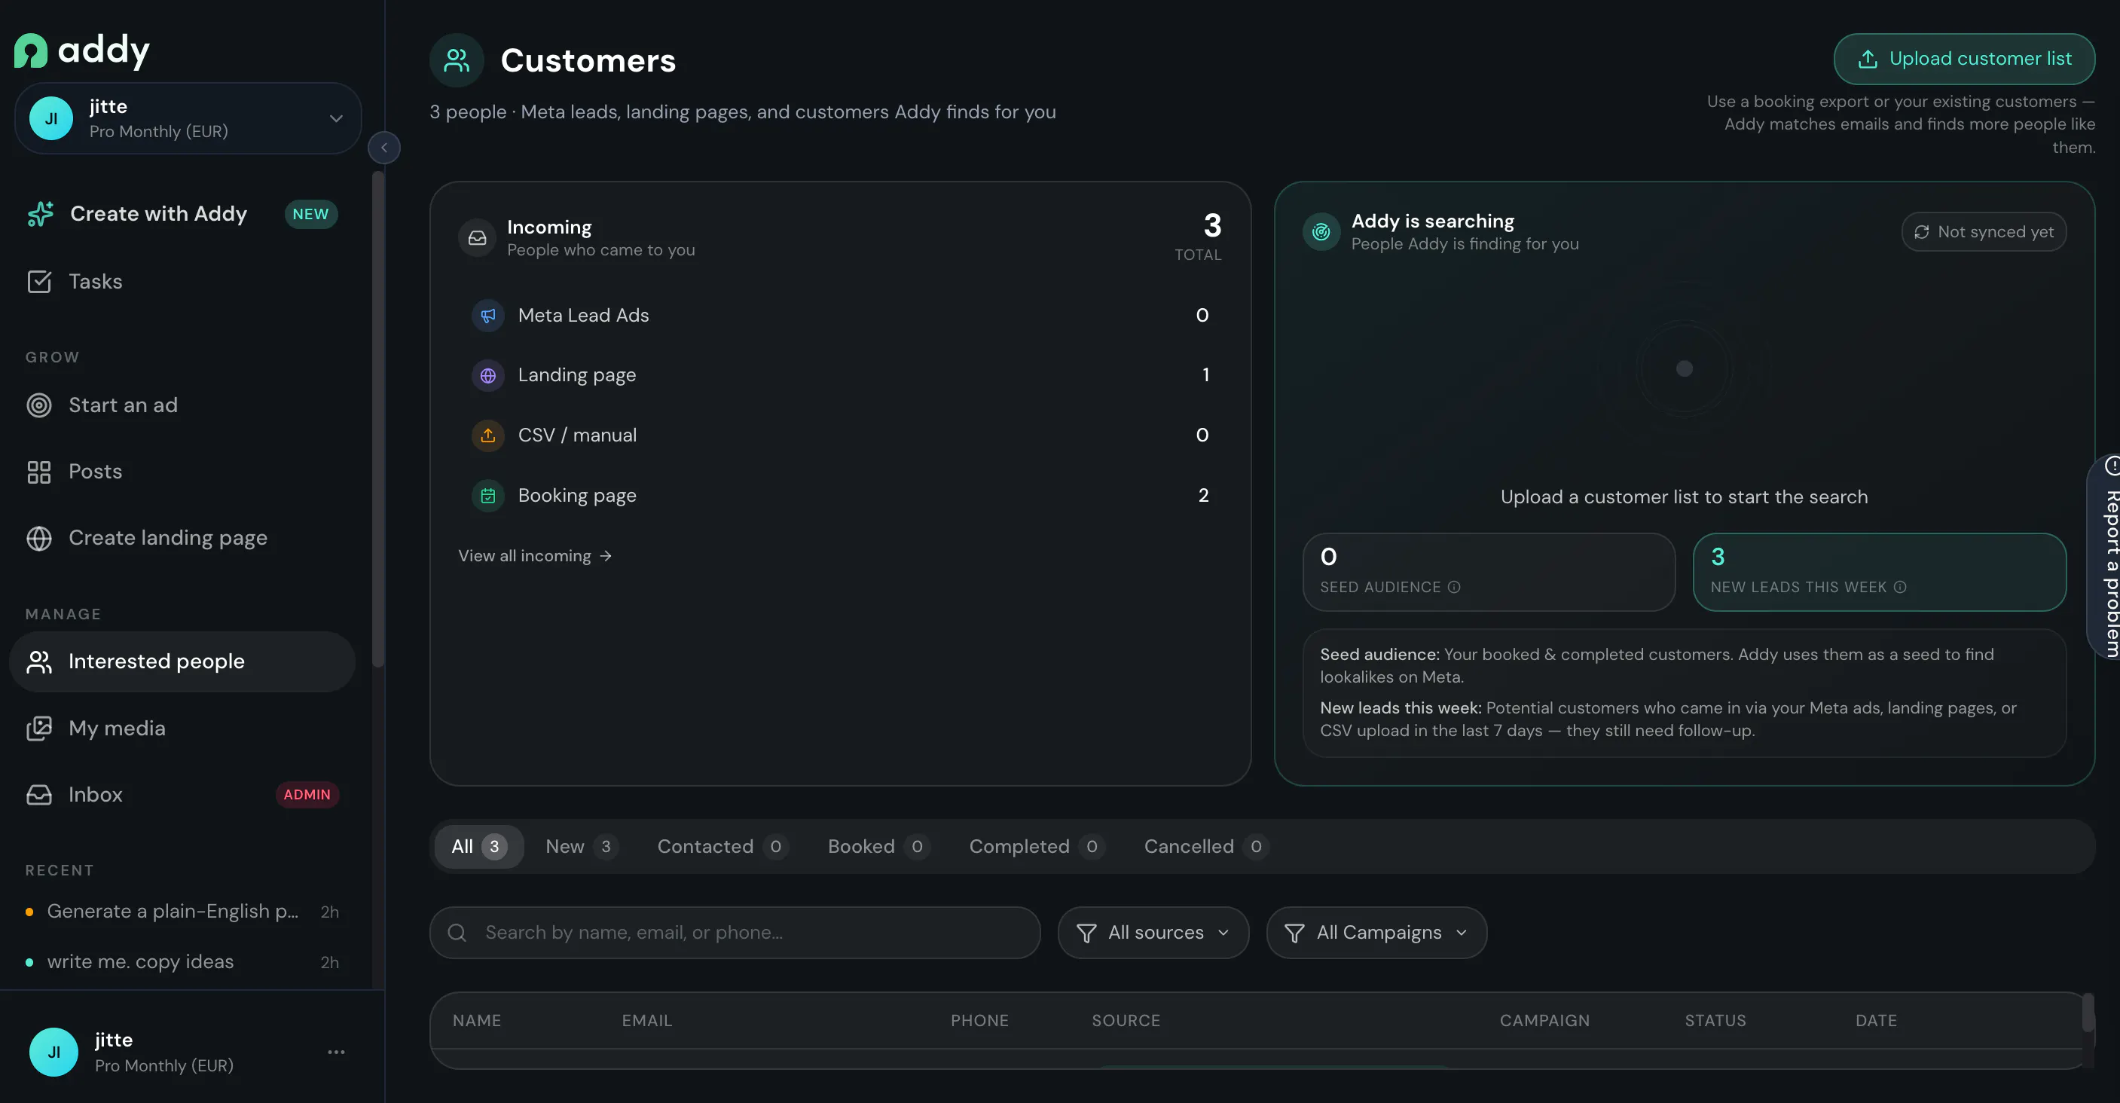Click the sidebar vertical scrollbar
The height and width of the screenshot is (1103, 2120).
(377, 418)
